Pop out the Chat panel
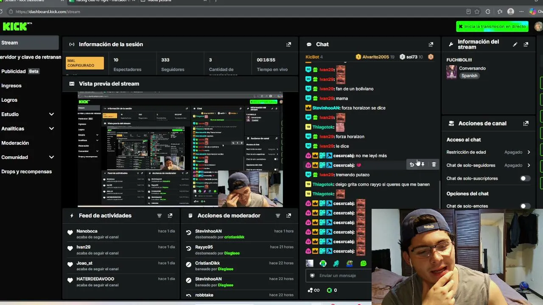 431,44
